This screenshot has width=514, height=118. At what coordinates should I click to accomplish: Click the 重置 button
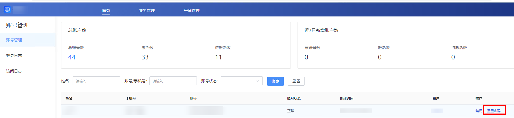296,81
